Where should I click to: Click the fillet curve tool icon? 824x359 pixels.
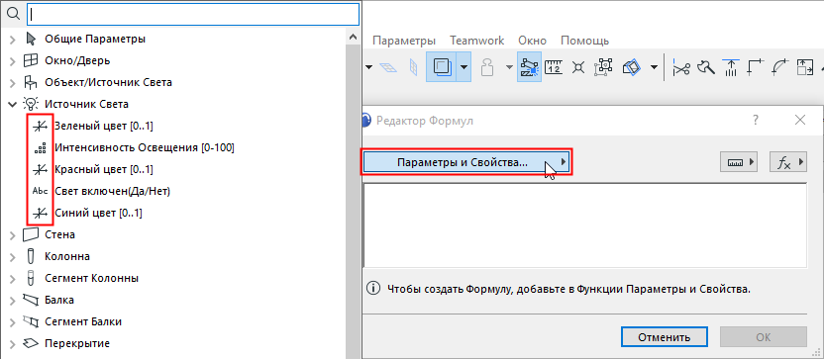tap(780, 67)
